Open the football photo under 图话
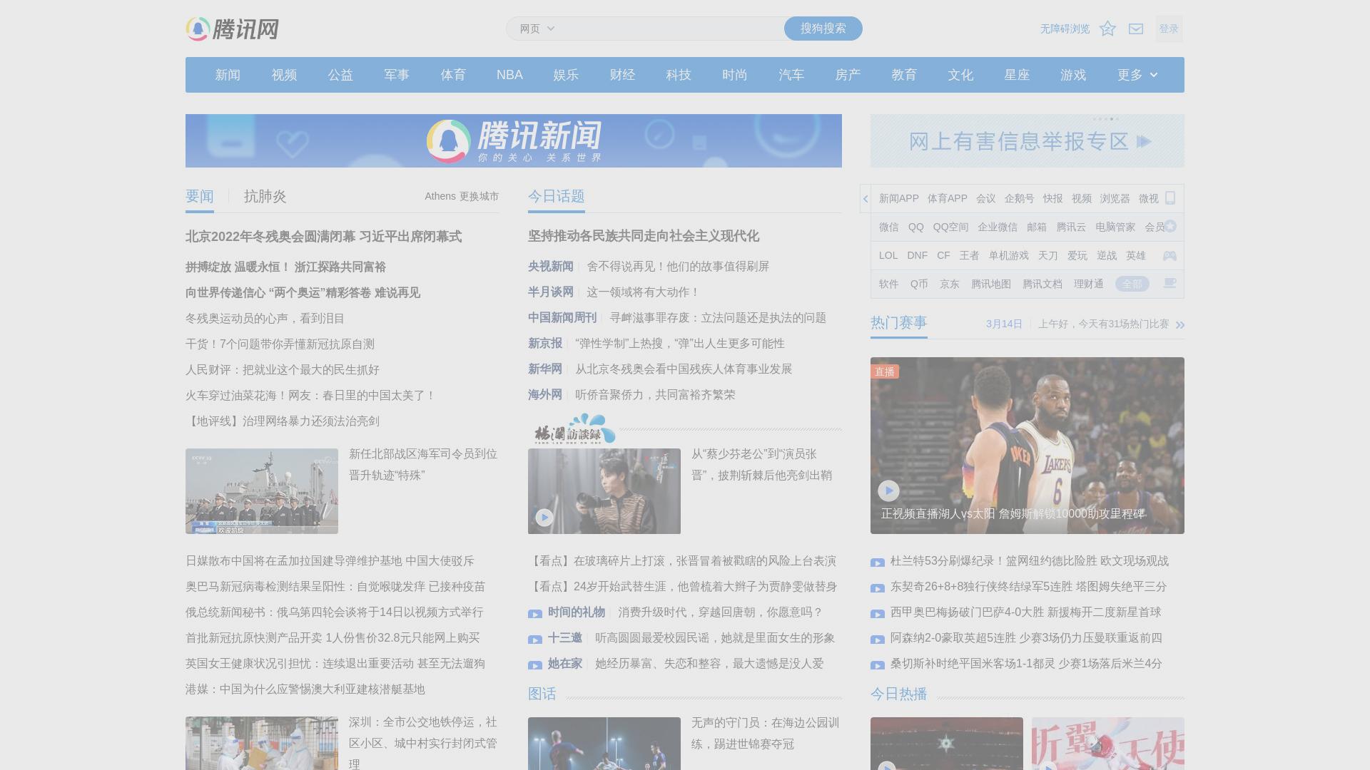This screenshot has width=1370, height=770. click(x=604, y=743)
